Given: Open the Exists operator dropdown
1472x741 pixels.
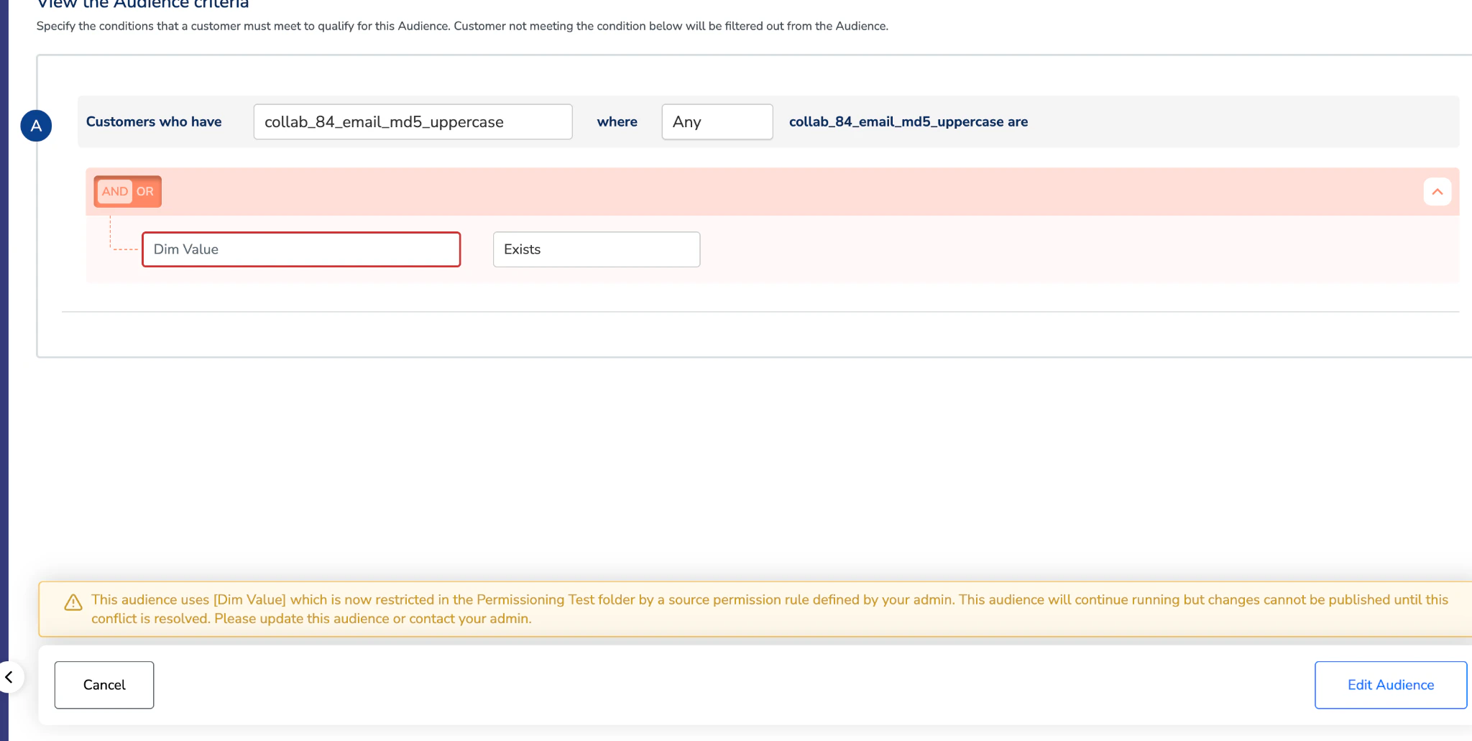Looking at the screenshot, I should pyautogui.click(x=597, y=249).
